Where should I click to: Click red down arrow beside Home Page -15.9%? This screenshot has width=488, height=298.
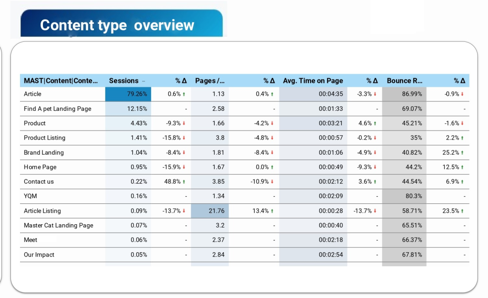tap(184, 167)
